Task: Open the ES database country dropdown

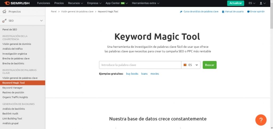Action: tap(191, 65)
